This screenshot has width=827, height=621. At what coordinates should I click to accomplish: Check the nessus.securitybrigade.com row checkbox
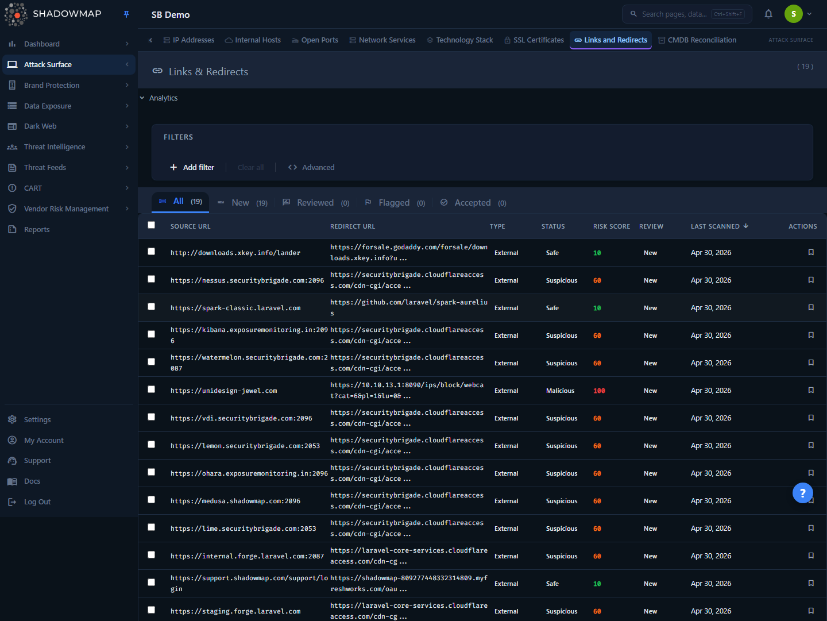point(152,279)
